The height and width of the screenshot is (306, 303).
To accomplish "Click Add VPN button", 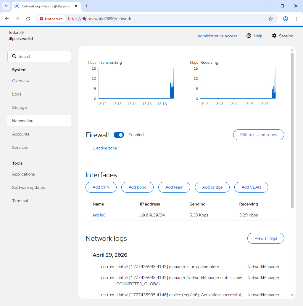I will coord(101,187).
